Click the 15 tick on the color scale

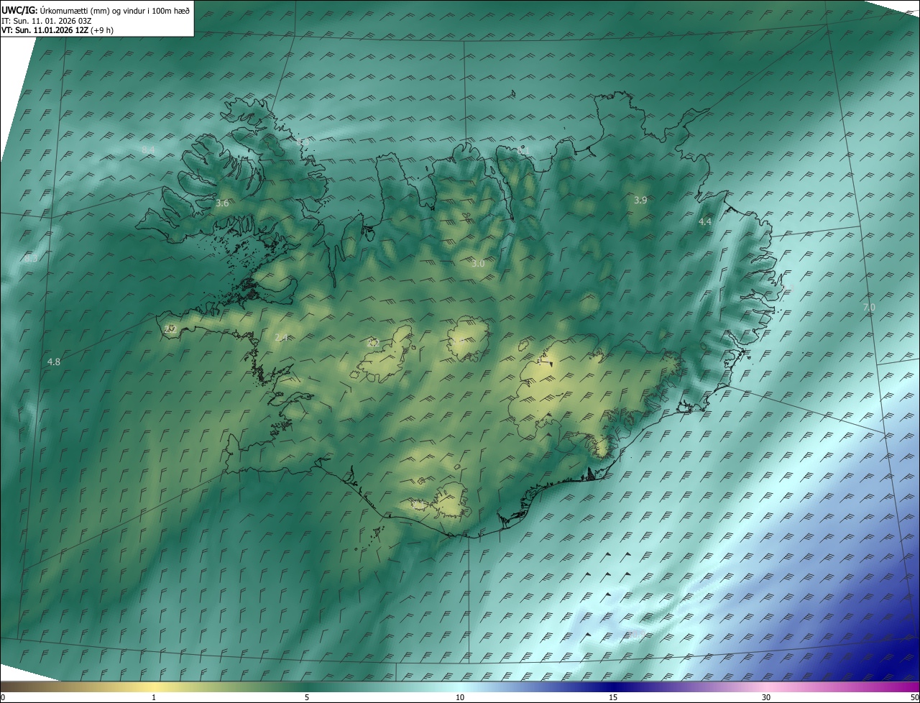point(613,697)
